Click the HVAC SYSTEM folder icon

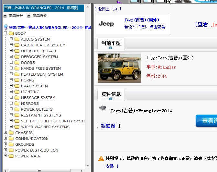17,86
